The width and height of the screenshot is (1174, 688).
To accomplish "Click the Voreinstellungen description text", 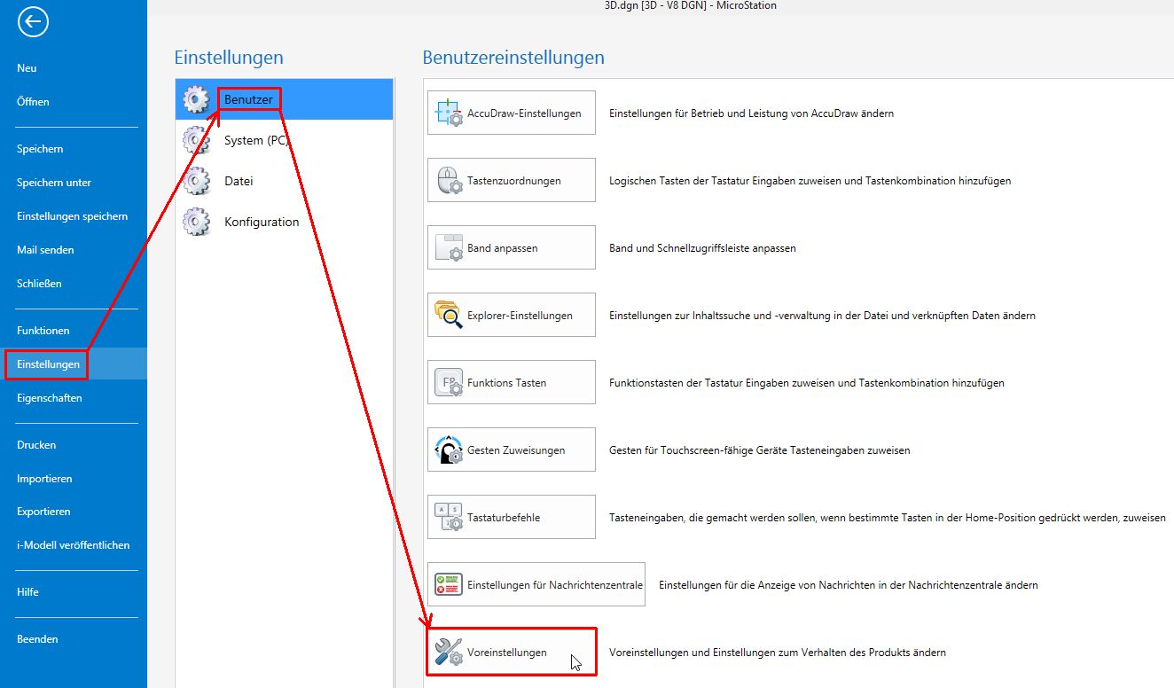I will pos(778,653).
